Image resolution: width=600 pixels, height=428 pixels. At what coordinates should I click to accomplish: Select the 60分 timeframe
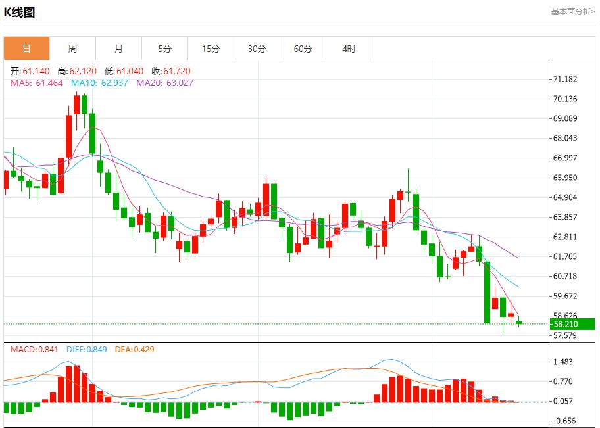click(x=302, y=48)
